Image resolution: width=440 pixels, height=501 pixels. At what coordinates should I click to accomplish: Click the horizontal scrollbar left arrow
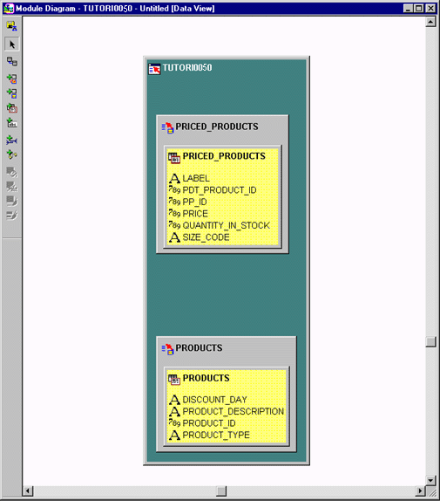28,491
